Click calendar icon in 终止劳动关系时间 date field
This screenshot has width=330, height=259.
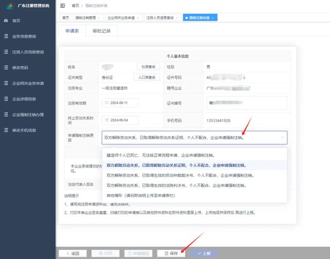[x=107, y=120]
